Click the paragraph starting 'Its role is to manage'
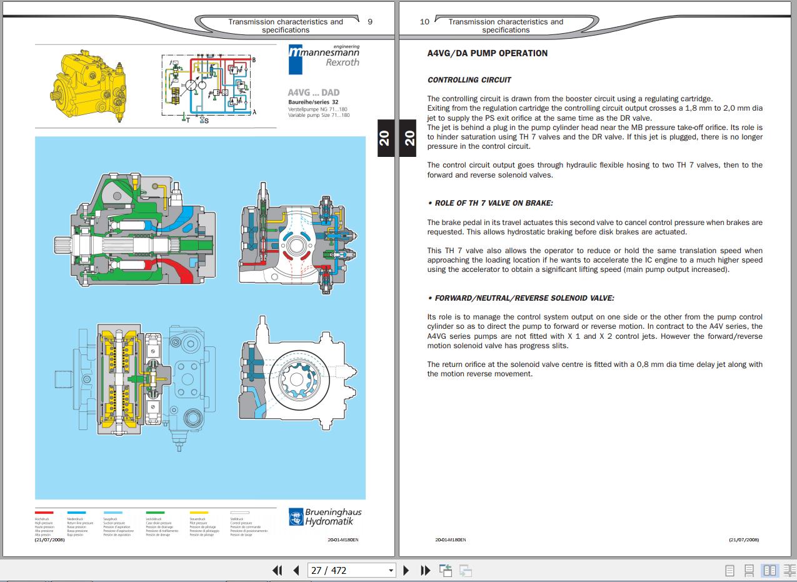Screen dimensions: 797x582 pos(594,331)
